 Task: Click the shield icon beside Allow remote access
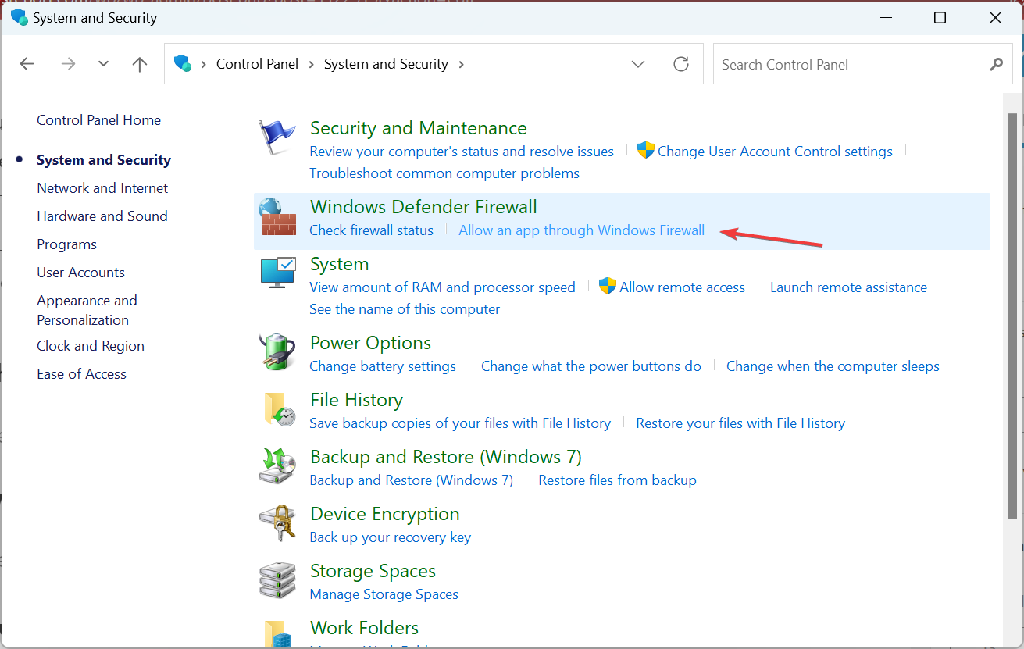click(607, 287)
